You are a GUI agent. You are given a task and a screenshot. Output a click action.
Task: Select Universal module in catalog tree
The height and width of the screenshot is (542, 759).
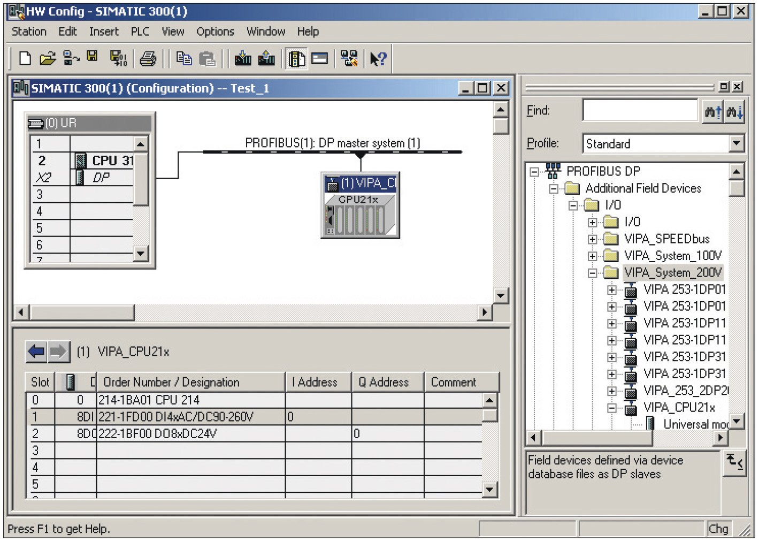[x=696, y=424]
